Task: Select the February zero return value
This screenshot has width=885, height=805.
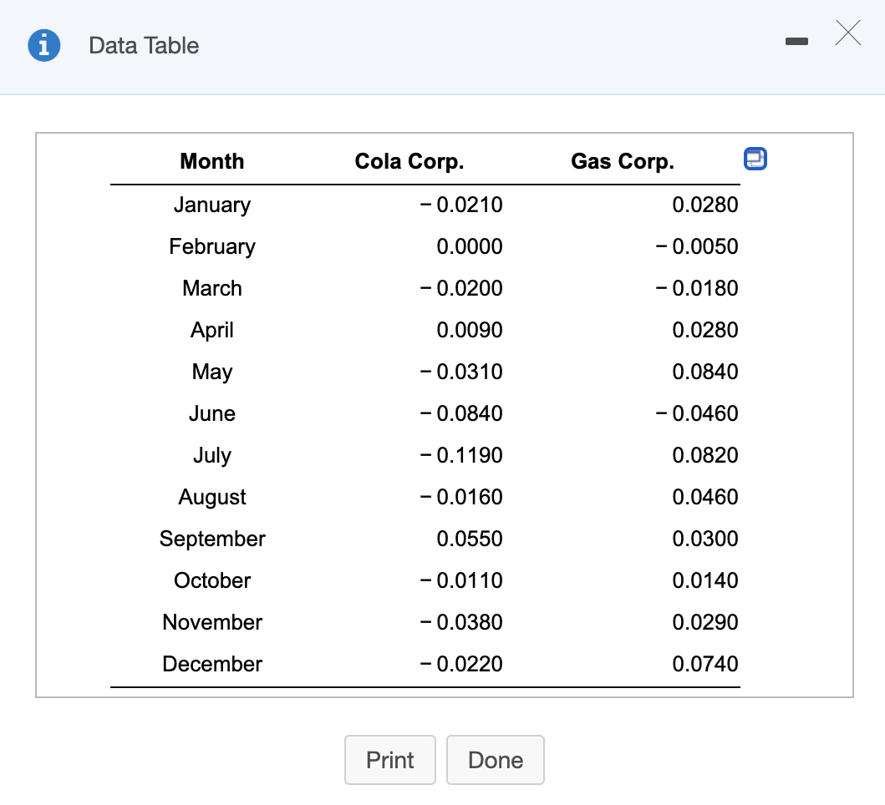Action: coord(470,246)
